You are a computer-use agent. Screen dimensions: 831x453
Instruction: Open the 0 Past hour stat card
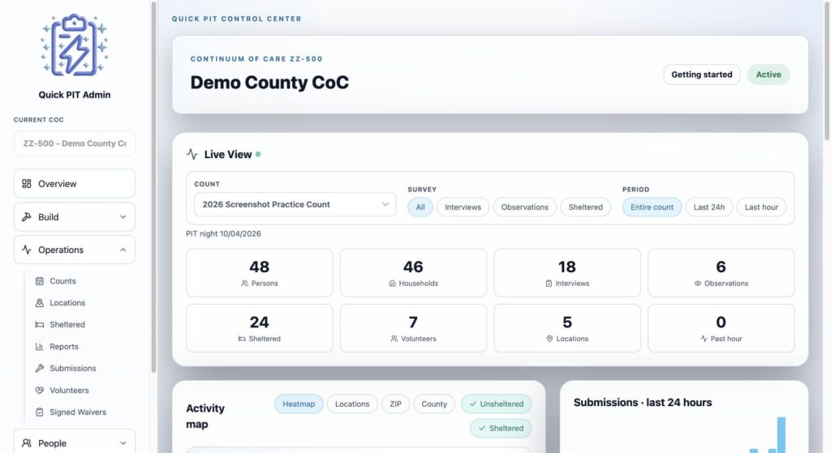pos(721,328)
